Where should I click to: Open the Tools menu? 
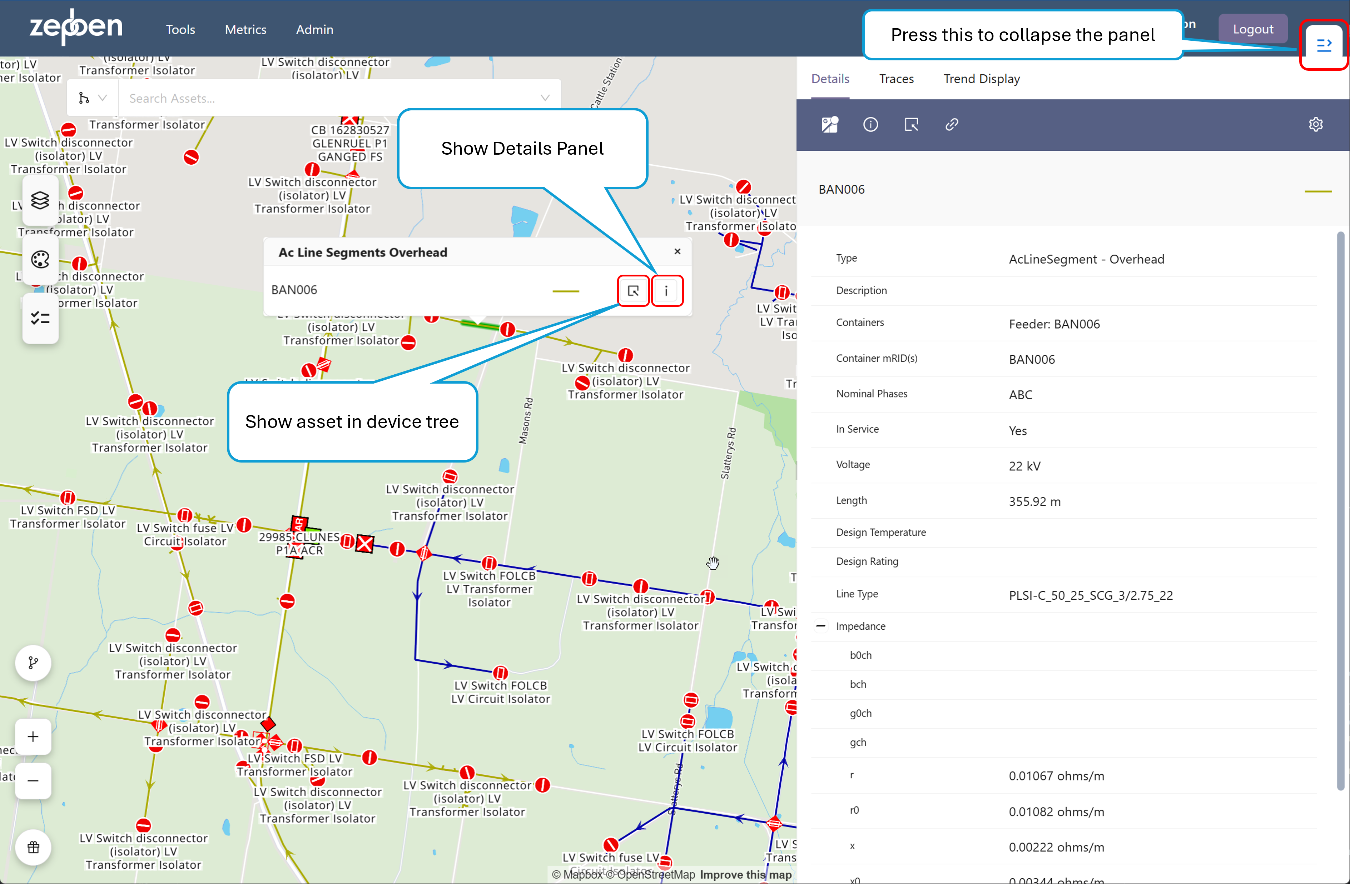[180, 30]
